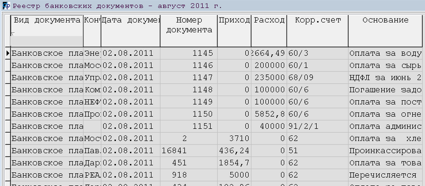The height and width of the screenshot is (186, 425).
Task: Select the row marker for document 1145
Action: 7,53
